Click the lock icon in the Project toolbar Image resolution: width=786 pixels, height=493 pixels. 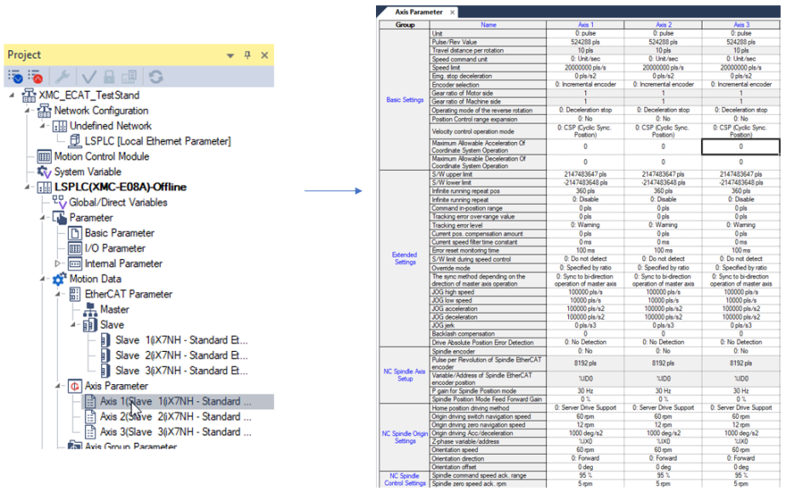coord(110,76)
